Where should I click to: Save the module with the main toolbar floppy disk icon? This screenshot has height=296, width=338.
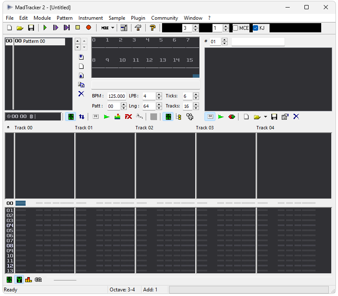[31, 28]
